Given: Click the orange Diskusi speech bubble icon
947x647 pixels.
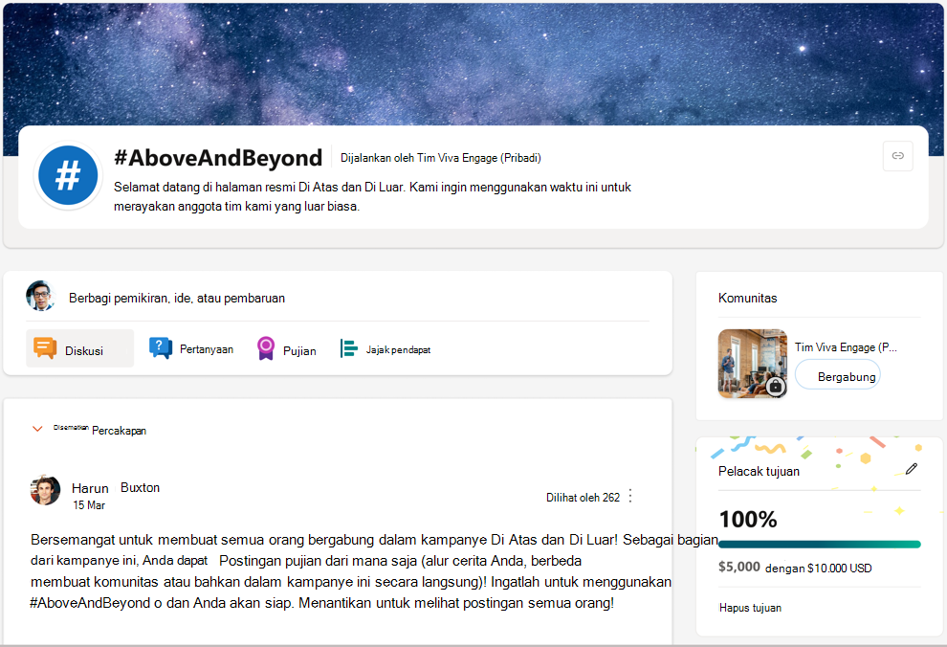Looking at the screenshot, I should click(45, 348).
